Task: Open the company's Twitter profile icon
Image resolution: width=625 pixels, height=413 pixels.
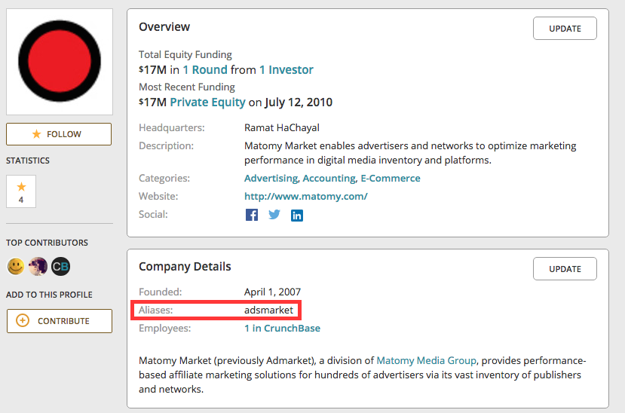Action: point(274,215)
